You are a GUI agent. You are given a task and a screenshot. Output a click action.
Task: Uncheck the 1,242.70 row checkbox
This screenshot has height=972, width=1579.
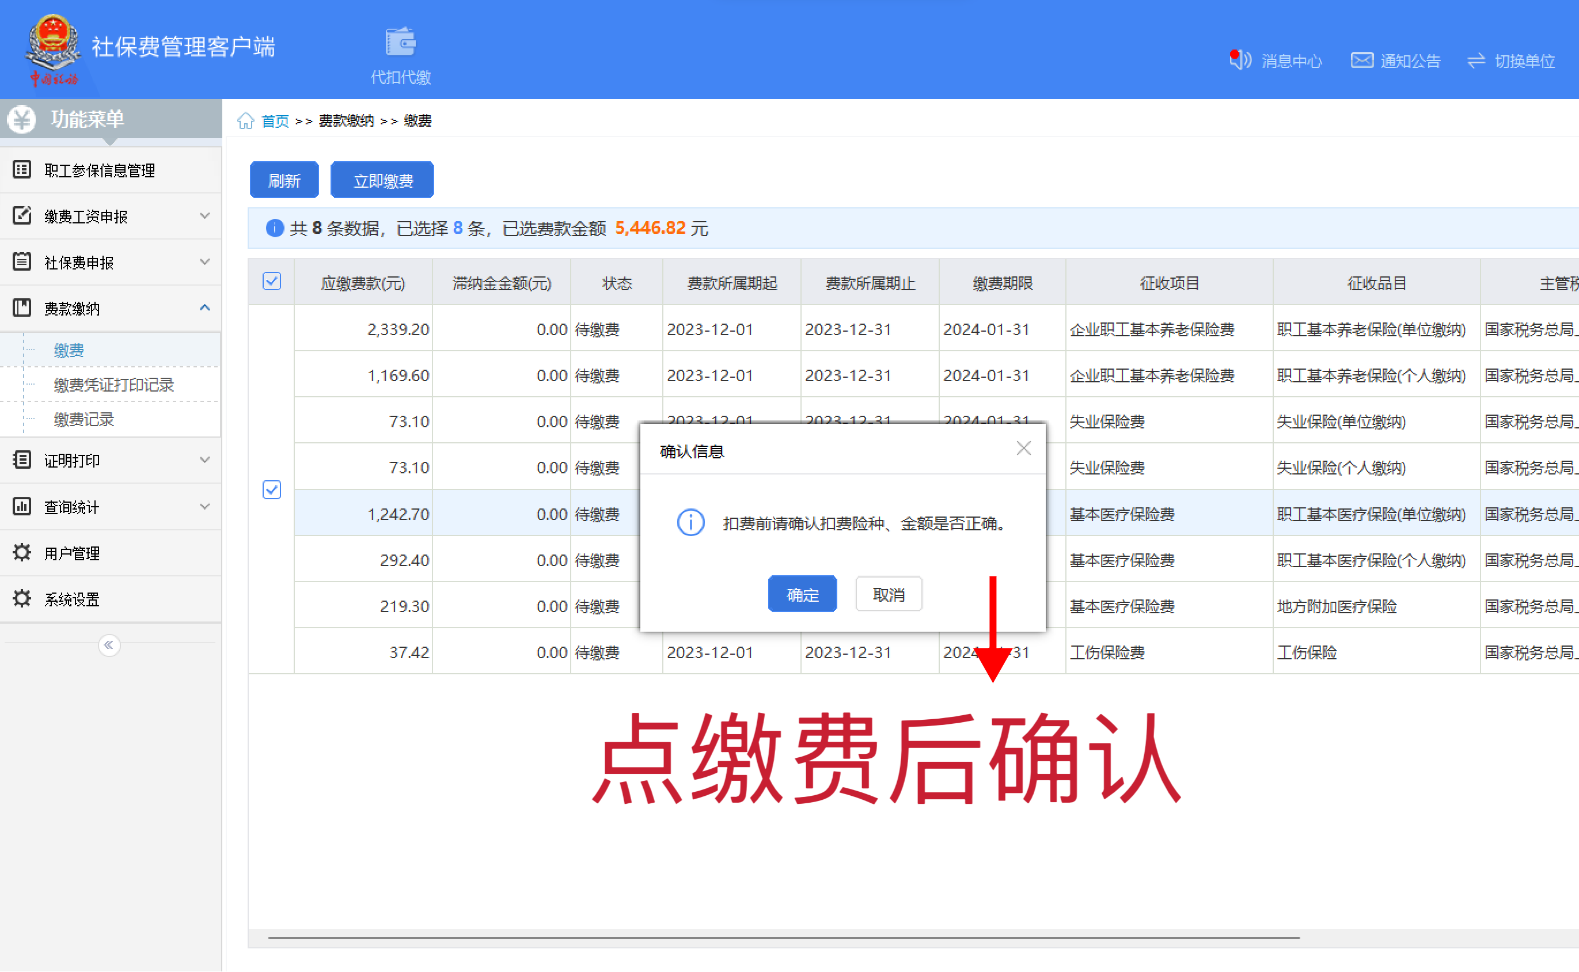click(271, 490)
